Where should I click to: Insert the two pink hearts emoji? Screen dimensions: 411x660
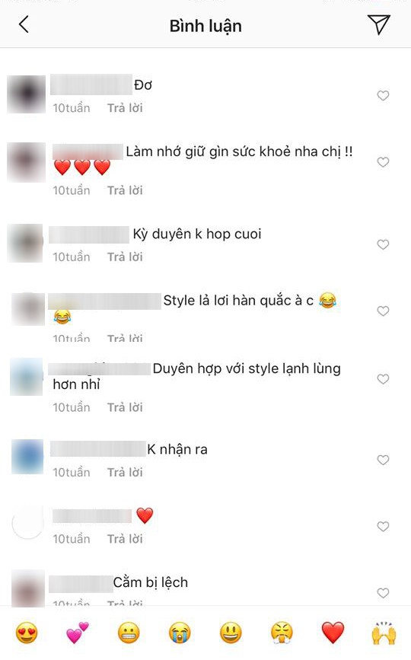click(78, 633)
